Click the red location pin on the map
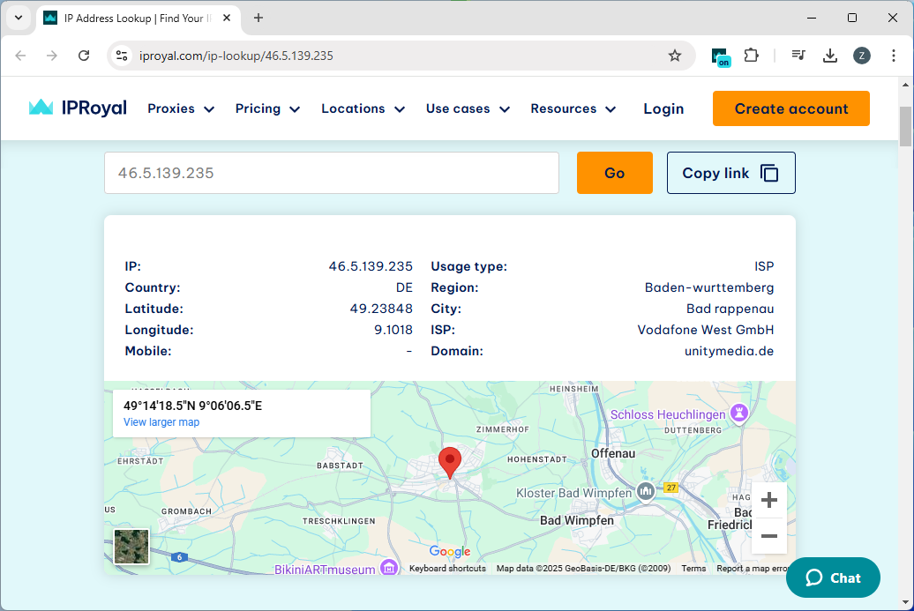 (x=449, y=463)
